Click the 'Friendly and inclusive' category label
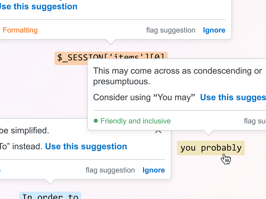266x199 pixels. (x=135, y=121)
